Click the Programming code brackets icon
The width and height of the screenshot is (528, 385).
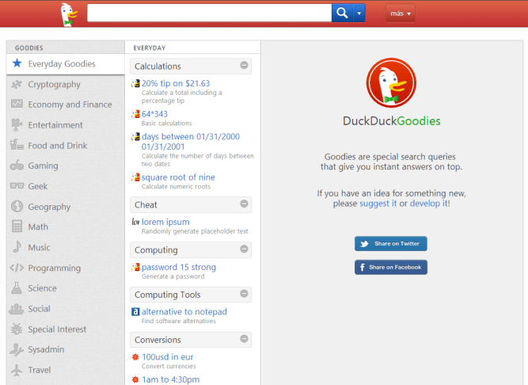click(17, 268)
